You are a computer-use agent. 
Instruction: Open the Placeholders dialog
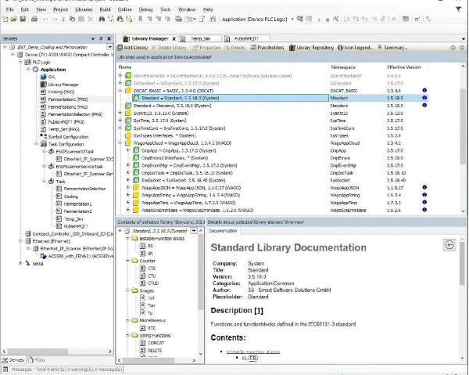[267, 48]
